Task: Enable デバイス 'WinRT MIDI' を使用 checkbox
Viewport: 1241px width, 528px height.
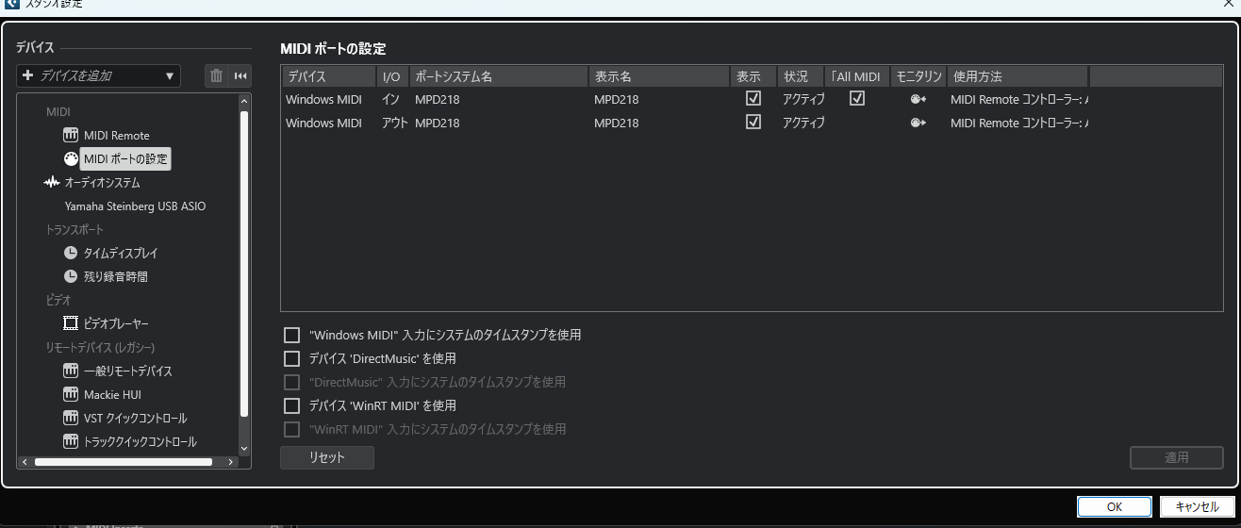Action: [292, 405]
